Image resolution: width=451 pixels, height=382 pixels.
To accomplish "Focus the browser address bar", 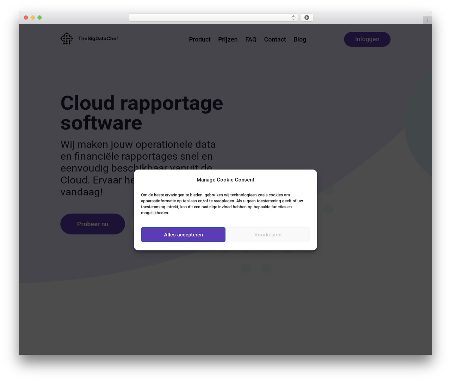I will tap(213, 18).
